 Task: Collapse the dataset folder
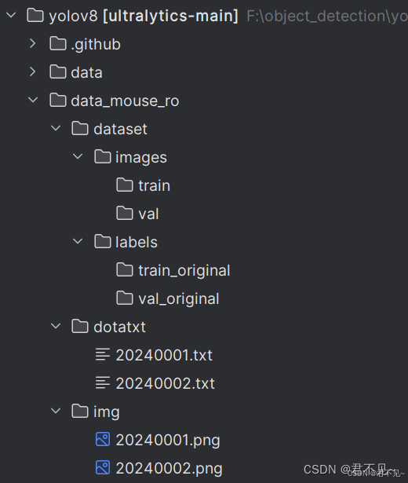click(56, 128)
